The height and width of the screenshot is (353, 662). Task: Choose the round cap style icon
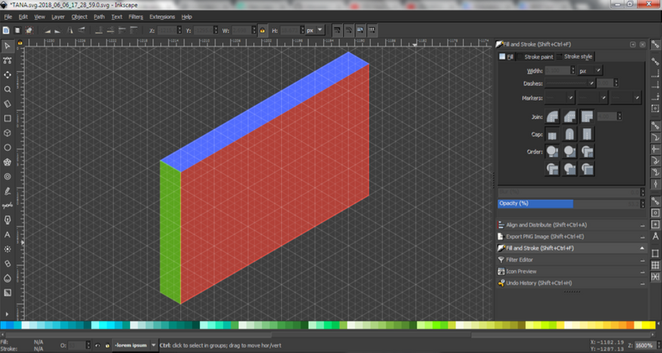(x=570, y=134)
